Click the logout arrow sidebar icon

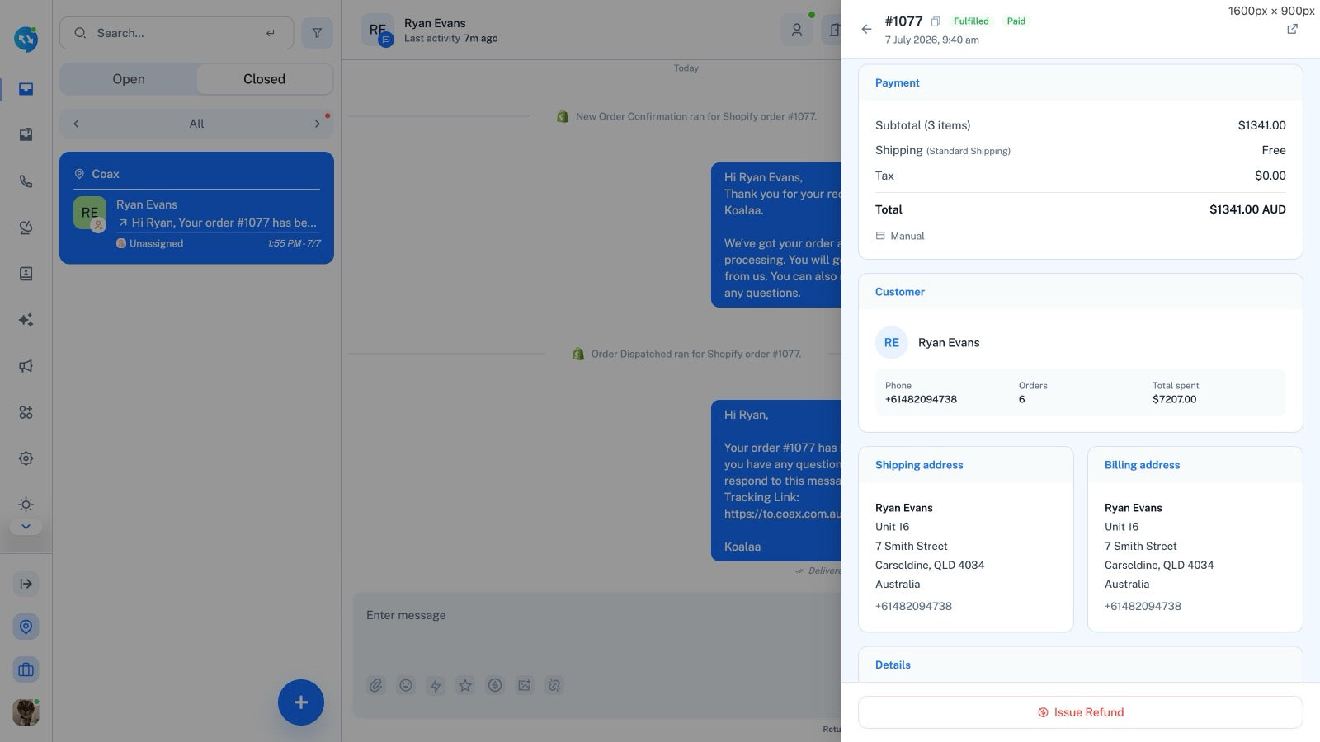tap(26, 584)
